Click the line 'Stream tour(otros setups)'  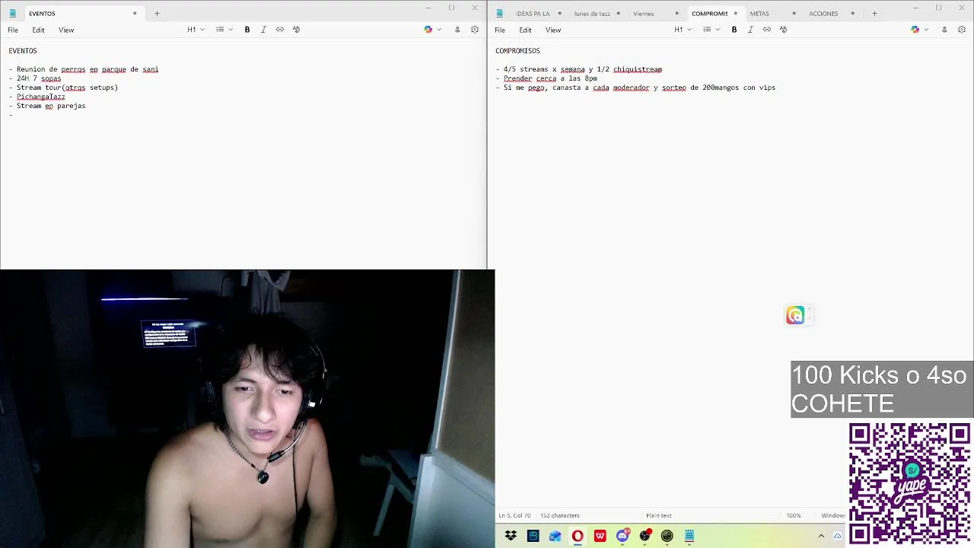(67, 88)
